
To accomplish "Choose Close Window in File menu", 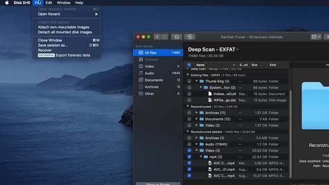I will click(67, 40).
